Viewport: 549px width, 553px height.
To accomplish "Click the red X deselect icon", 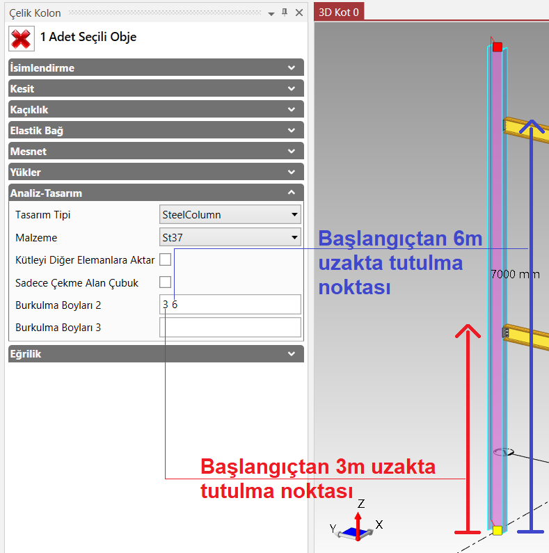I will [x=21, y=38].
